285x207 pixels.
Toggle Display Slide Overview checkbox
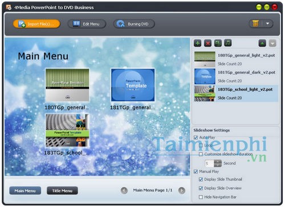point(201,188)
